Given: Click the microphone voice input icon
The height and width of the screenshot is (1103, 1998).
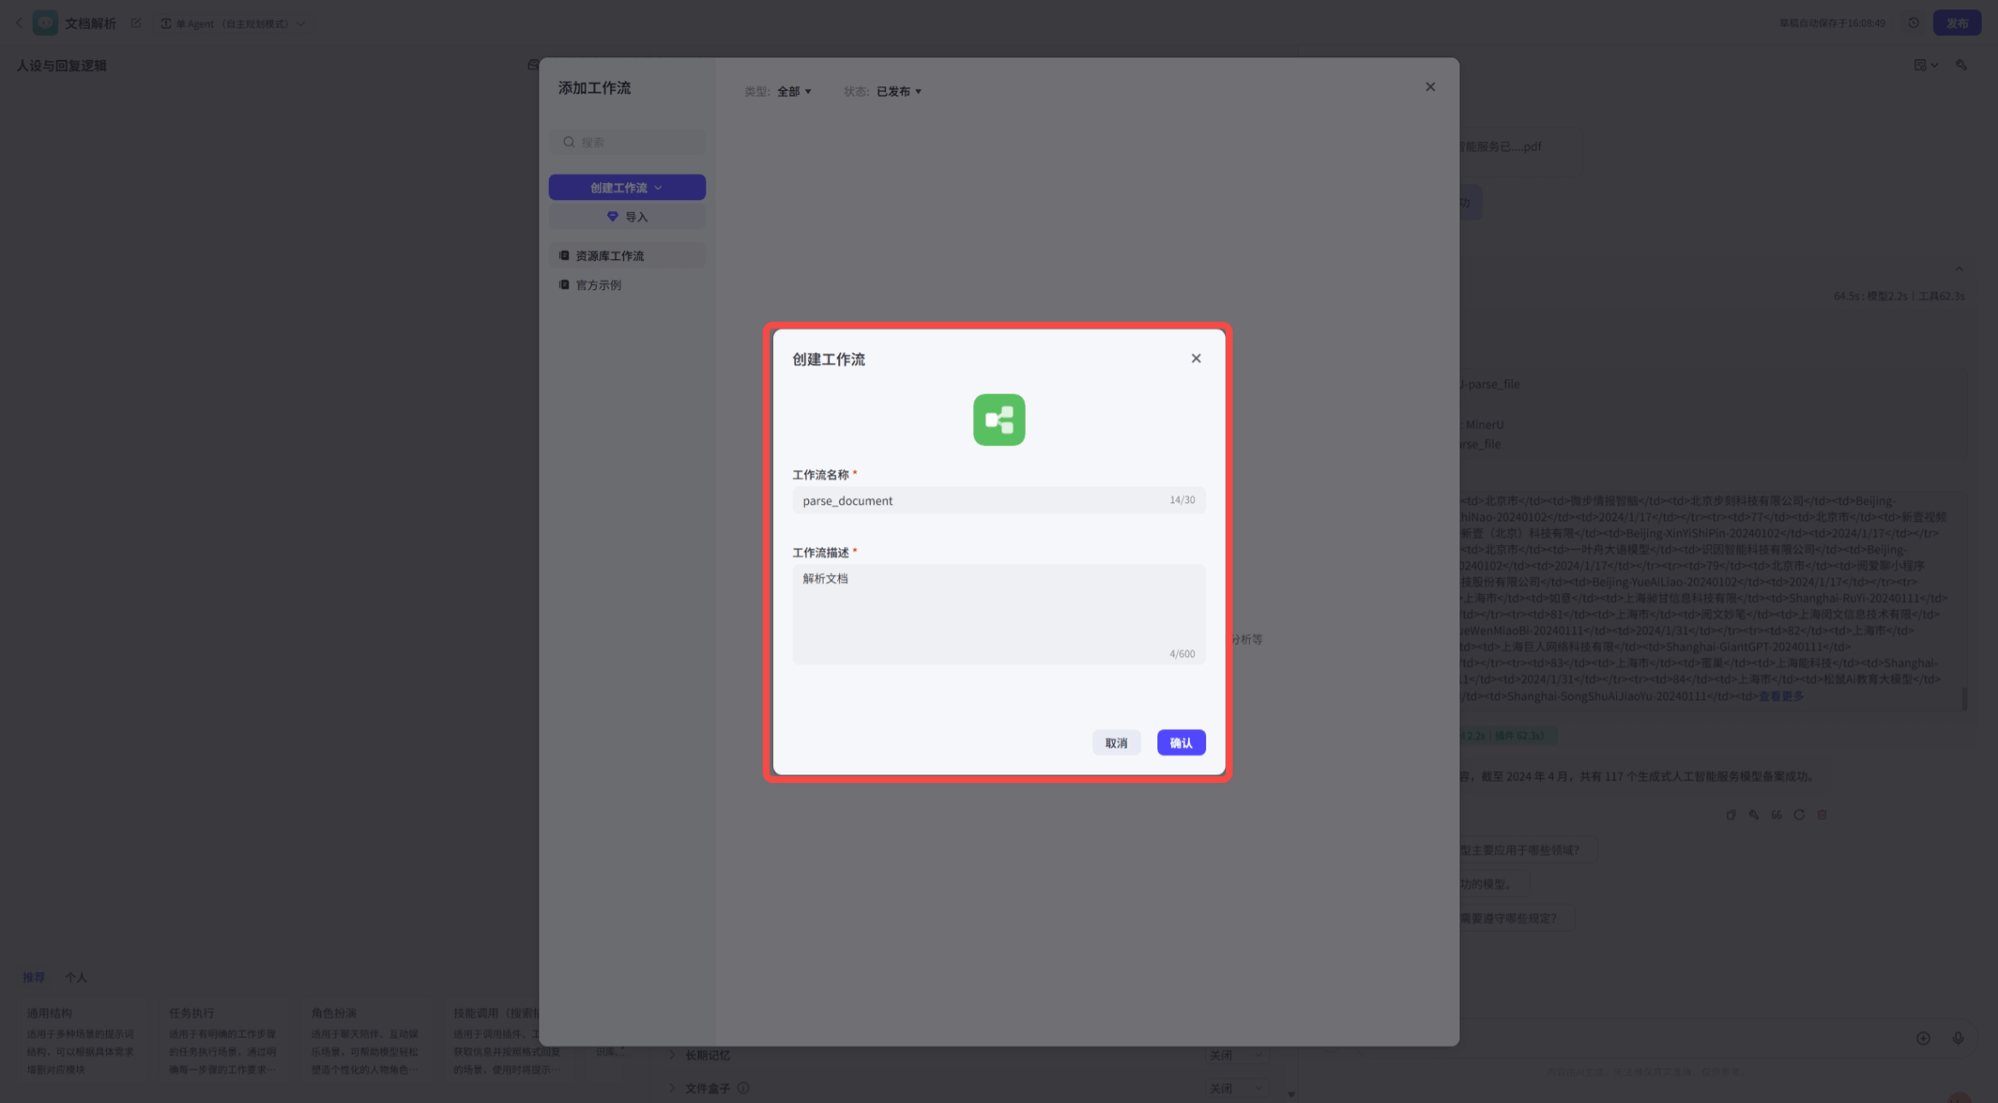Looking at the screenshot, I should pyautogui.click(x=1957, y=1038).
